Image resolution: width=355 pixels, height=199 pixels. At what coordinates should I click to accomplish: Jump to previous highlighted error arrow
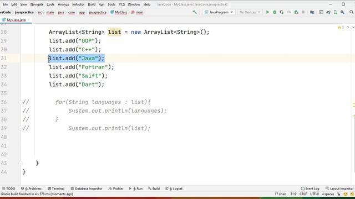(348, 27)
